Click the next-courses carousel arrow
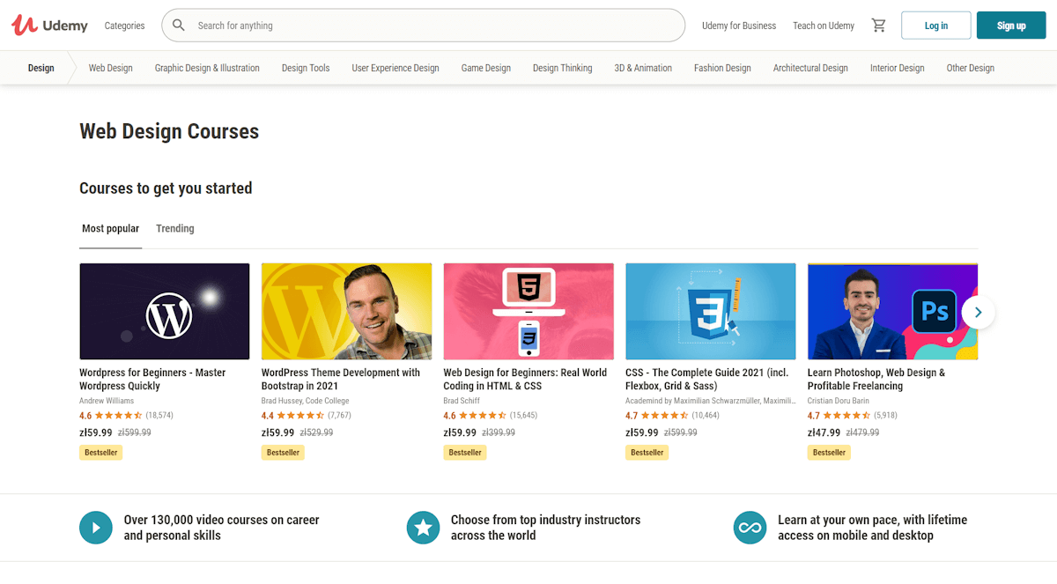 pyautogui.click(x=978, y=312)
